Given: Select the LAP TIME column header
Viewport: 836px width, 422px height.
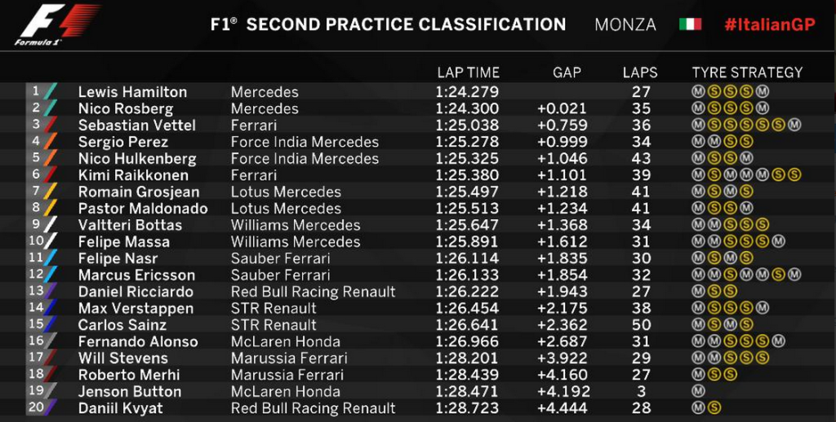Looking at the screenshot, I should click(468, 73).
